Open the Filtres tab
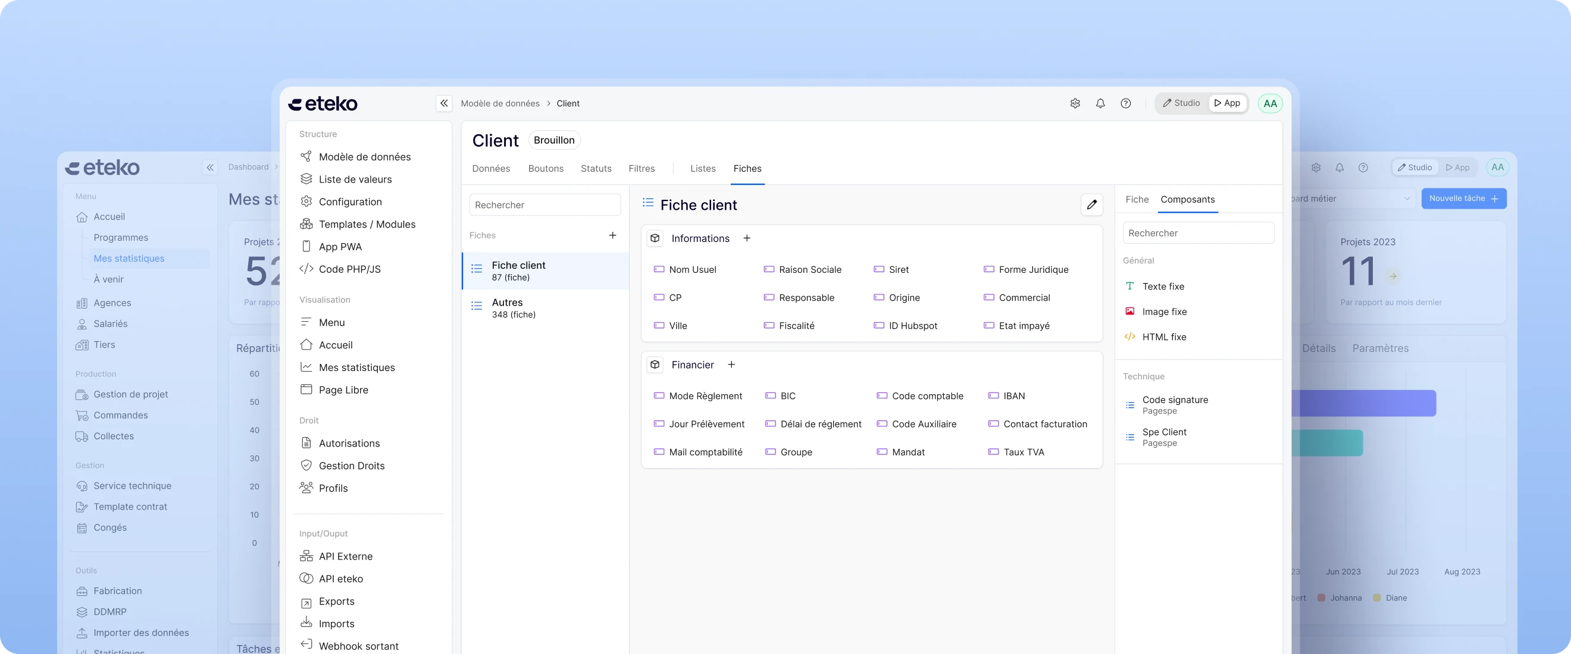 pyautogui.click(x=641, y=169)
